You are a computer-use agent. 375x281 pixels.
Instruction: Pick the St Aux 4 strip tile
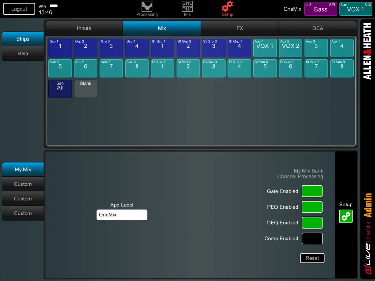pos(239,68)
